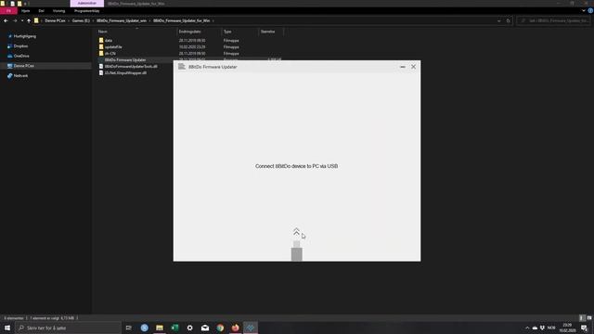This screenshot has width=594, height=334.
Task: Click the Explorer search box
Action: pos(554,20)
